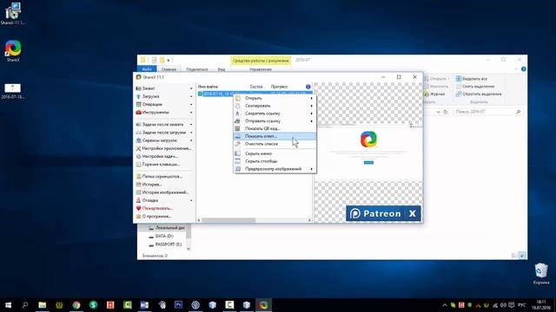Screen dimensions: 556x312
Task: Open File Explorer from the taskbar
Action: tap(43, 305)
